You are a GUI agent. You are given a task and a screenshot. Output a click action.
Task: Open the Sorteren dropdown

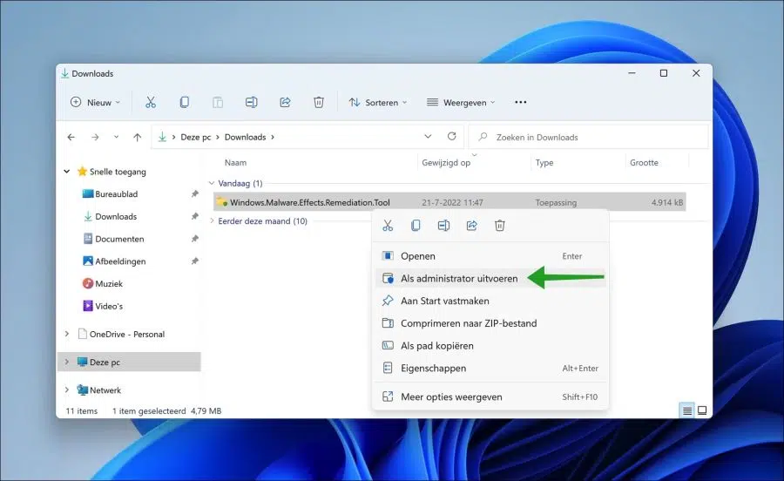pos(378,103)
